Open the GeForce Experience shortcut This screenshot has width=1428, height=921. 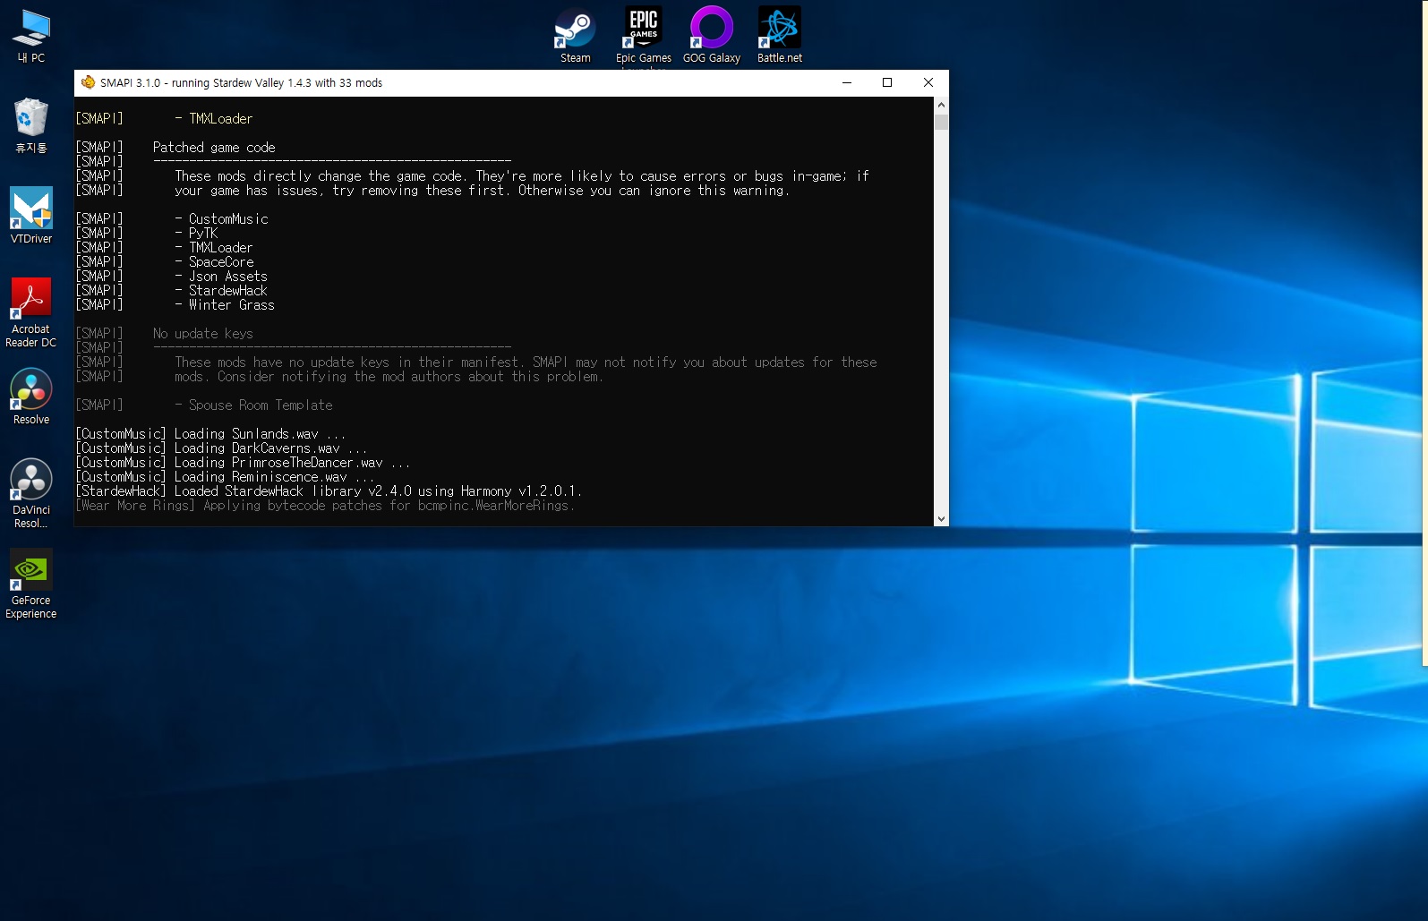point(31,584)
